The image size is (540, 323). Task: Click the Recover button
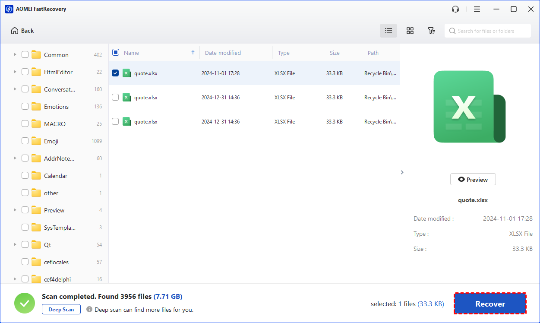(x=490, y=304)
